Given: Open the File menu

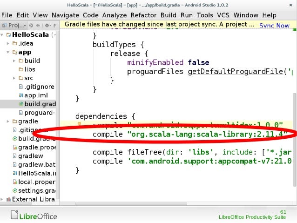Looking at the screenshot, I should 7,15.
